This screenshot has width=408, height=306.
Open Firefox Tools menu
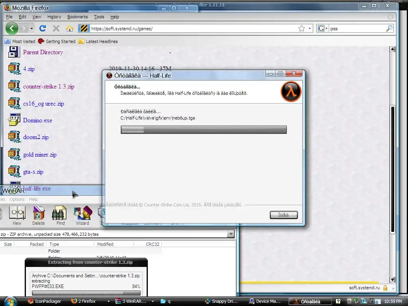[99, 17]
